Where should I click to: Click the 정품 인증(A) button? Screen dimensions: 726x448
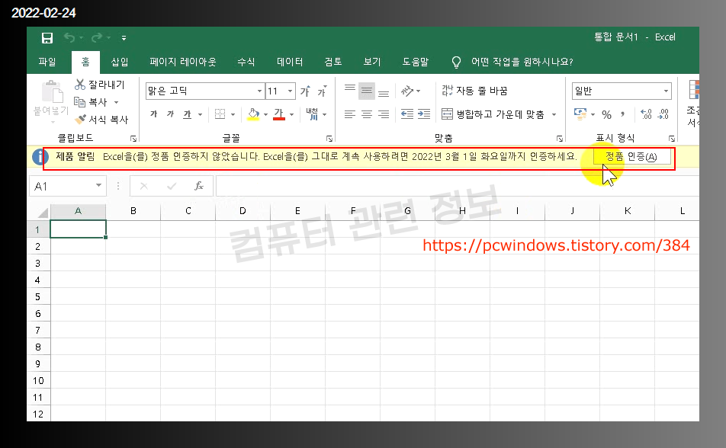[632, 157]
